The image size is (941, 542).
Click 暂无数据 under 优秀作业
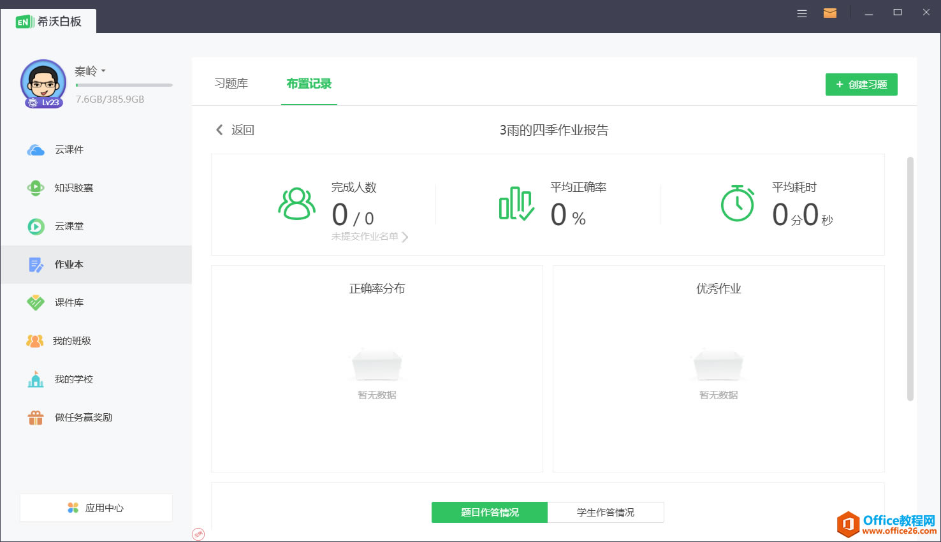pyautogui.click(x=719, y=395)
